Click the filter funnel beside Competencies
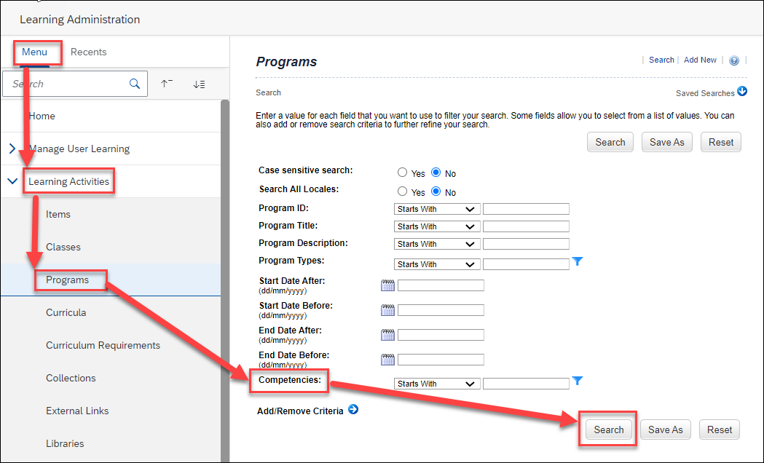Image resolution: width=764 pixels, height=463 pixels. pos(578,381)
